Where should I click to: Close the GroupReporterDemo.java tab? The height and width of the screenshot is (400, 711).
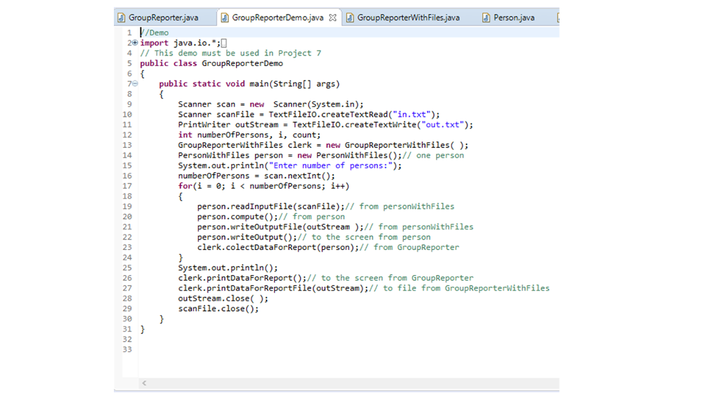click(333, 17)
